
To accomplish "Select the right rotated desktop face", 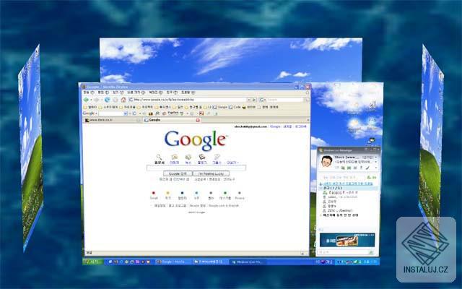I will pos(432,147).
